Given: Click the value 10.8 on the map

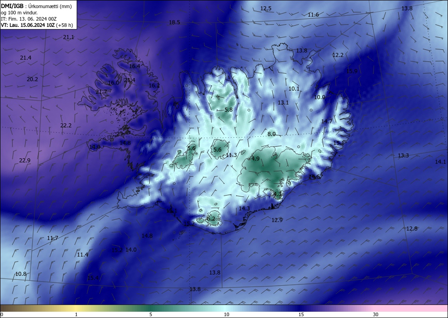Looking at the screenshot, I should click(21, 274).
